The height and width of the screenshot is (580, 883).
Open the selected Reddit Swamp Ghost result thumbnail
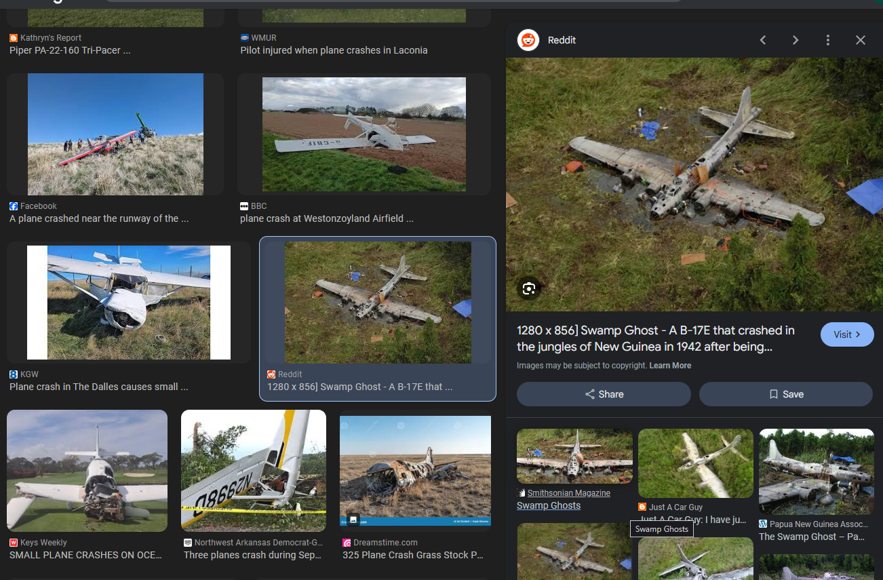378,303
